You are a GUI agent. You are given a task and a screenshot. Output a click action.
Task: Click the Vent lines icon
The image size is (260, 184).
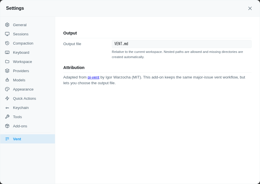coord(7,139)
